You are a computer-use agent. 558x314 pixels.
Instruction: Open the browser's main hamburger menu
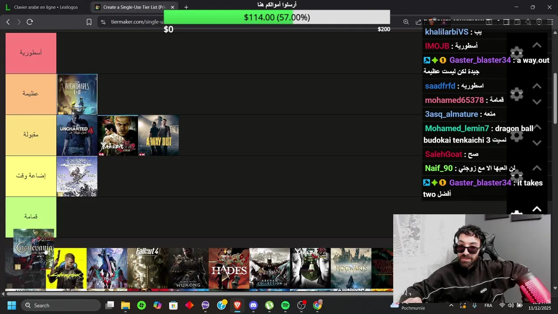[550, 22]
